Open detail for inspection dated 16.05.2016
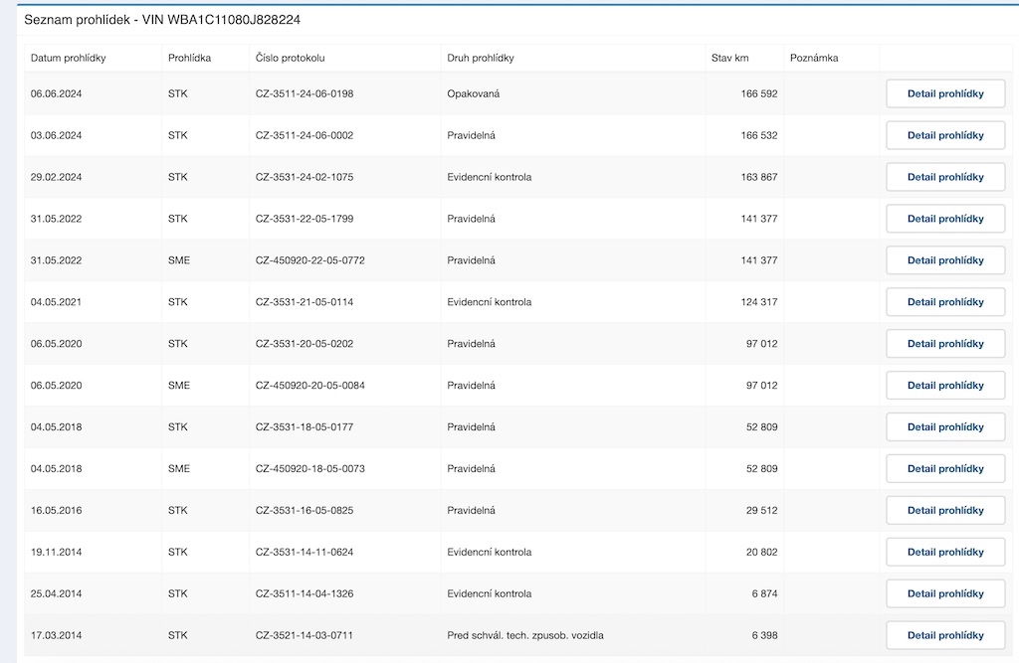The height and width of the screenshot is (663, 1019). [945, 511]
